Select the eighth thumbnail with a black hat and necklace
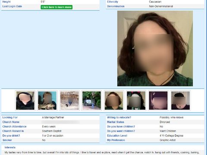 [180, 100]
